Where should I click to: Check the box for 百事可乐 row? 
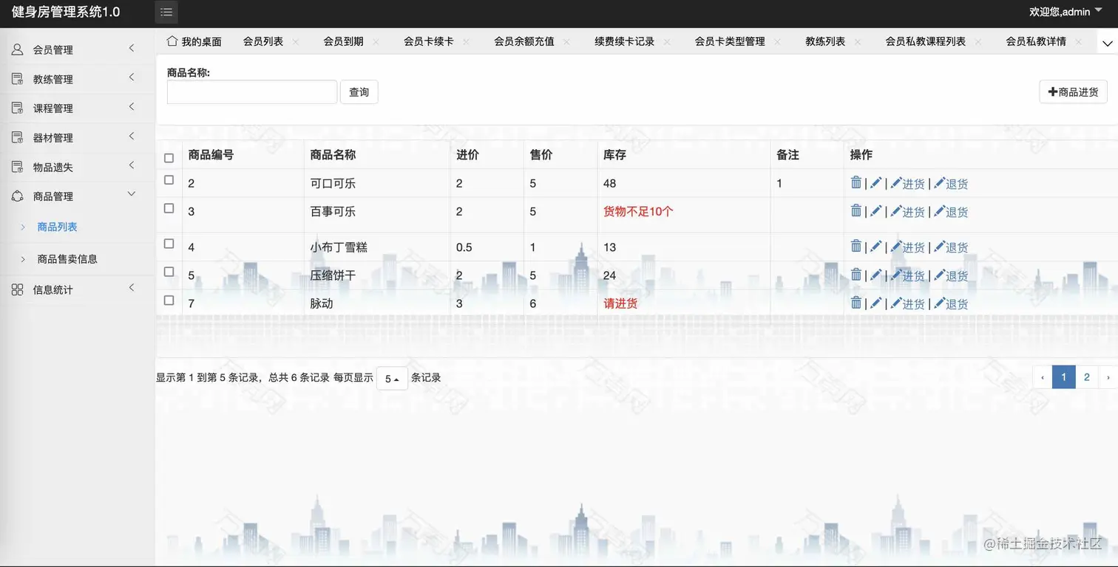(x=169, y=208)
